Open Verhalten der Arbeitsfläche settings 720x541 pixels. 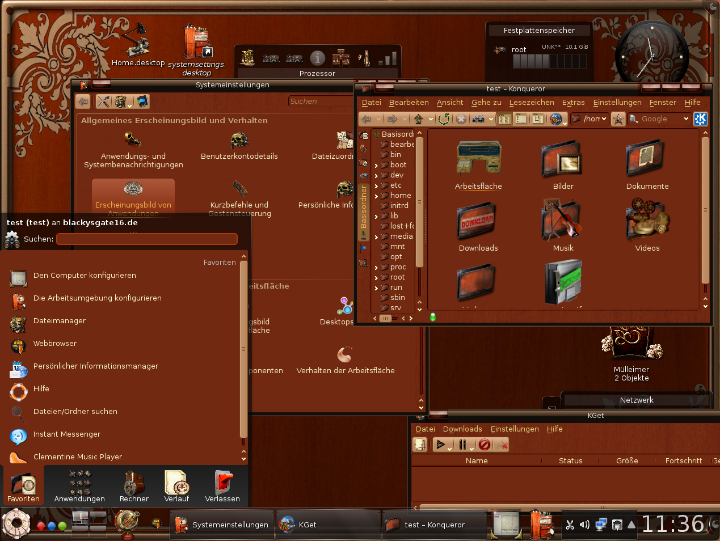(346, 361)
